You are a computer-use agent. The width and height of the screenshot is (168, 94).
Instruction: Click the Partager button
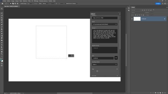point(158,3)
